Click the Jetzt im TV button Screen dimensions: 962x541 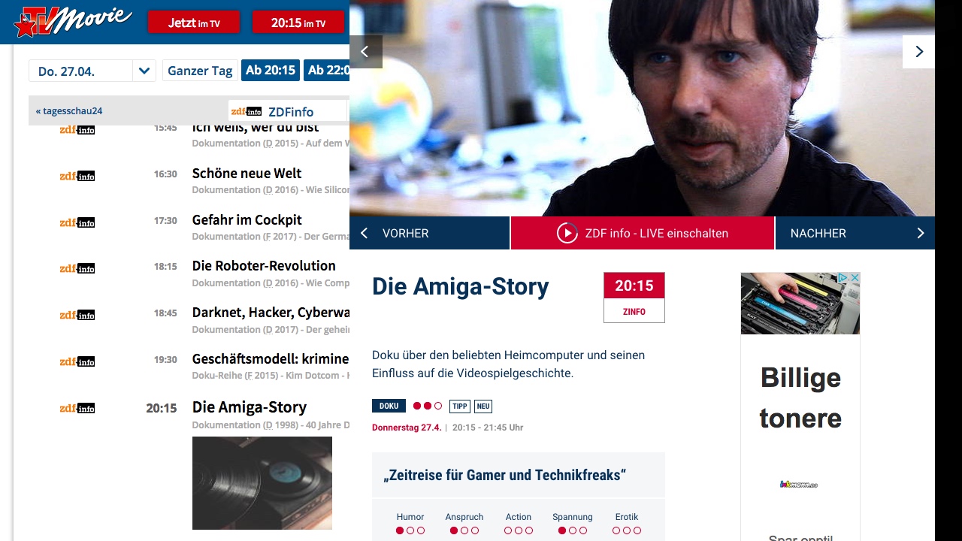point(194,23)
